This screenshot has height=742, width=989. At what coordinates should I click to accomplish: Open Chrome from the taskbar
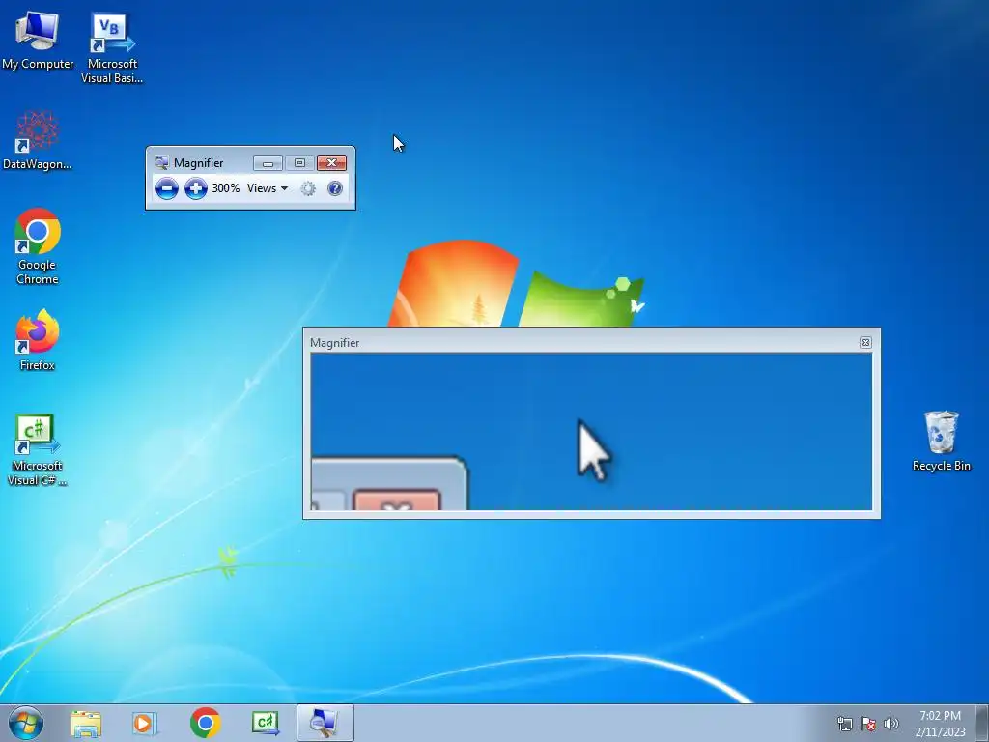[205, 723]
